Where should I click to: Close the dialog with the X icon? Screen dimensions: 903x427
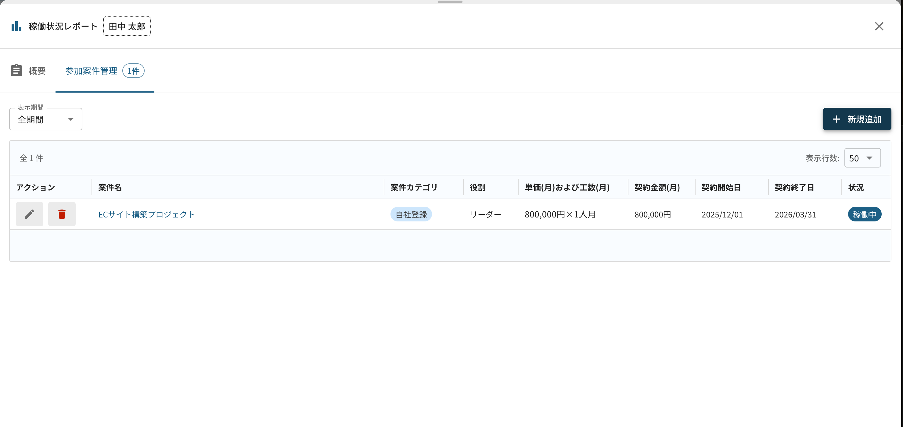point(879,26)
